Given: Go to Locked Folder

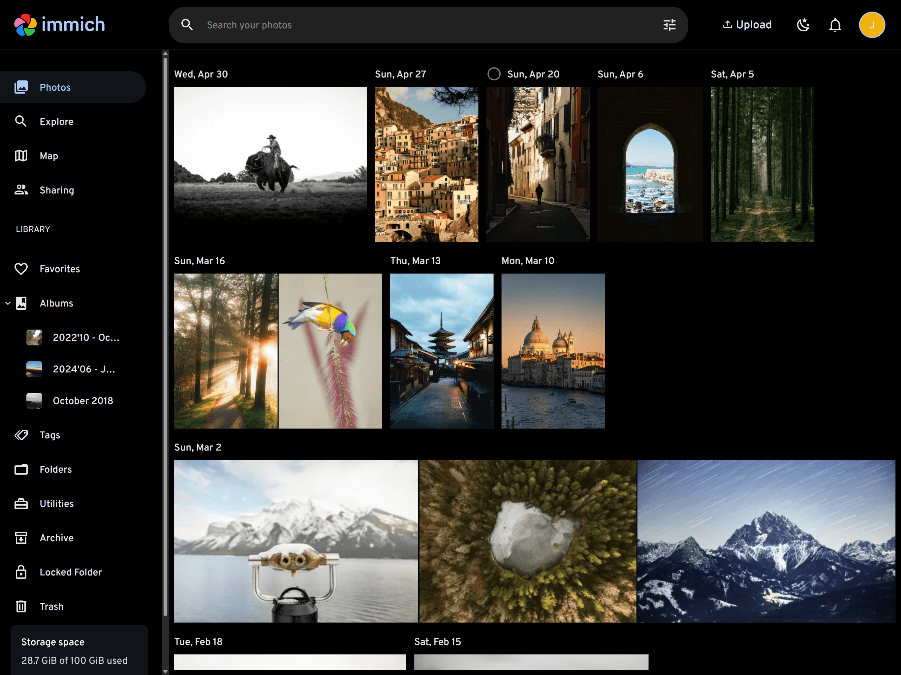Looking at the screenshot, I should click(x=73, y=572).
